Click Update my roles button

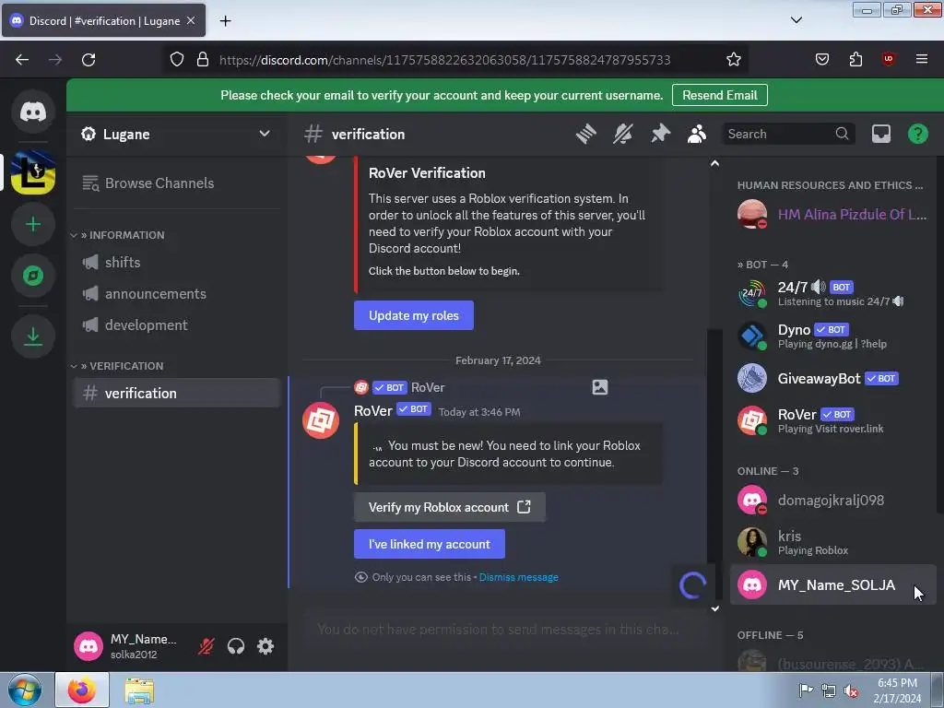coord(414,315)
